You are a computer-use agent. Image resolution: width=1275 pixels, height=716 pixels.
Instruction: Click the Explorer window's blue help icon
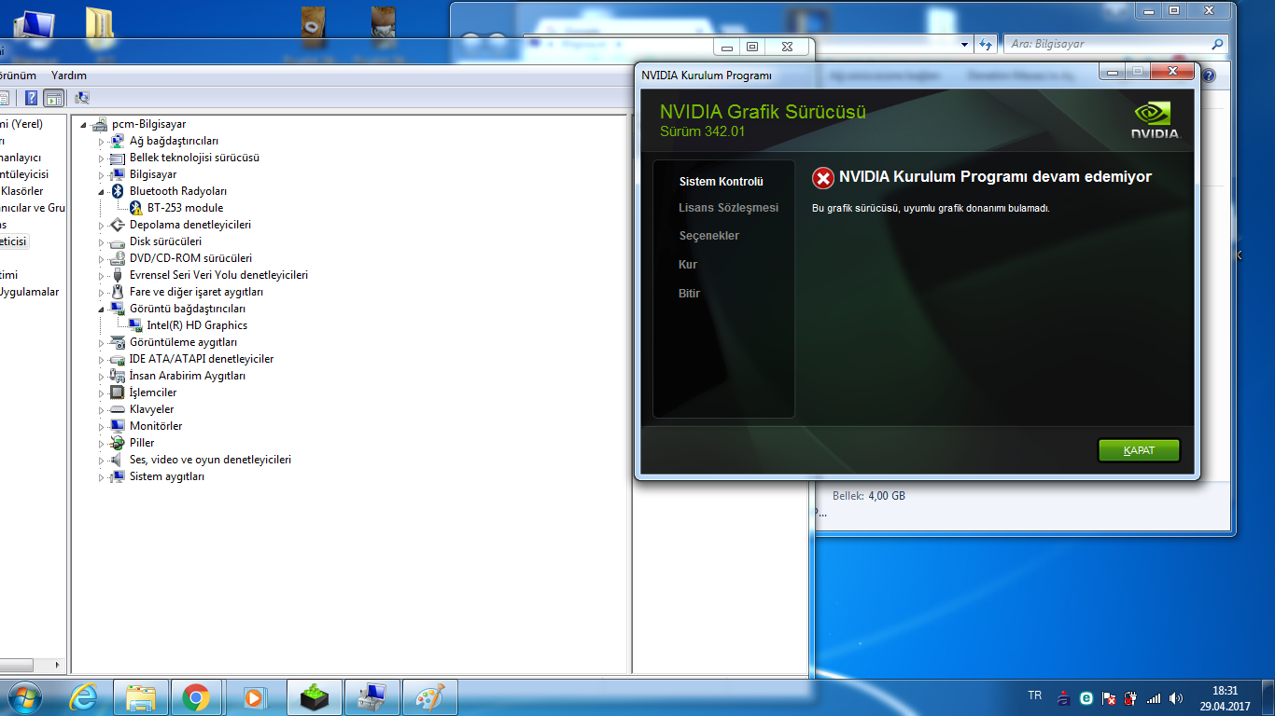click(x=1210, y=76)
